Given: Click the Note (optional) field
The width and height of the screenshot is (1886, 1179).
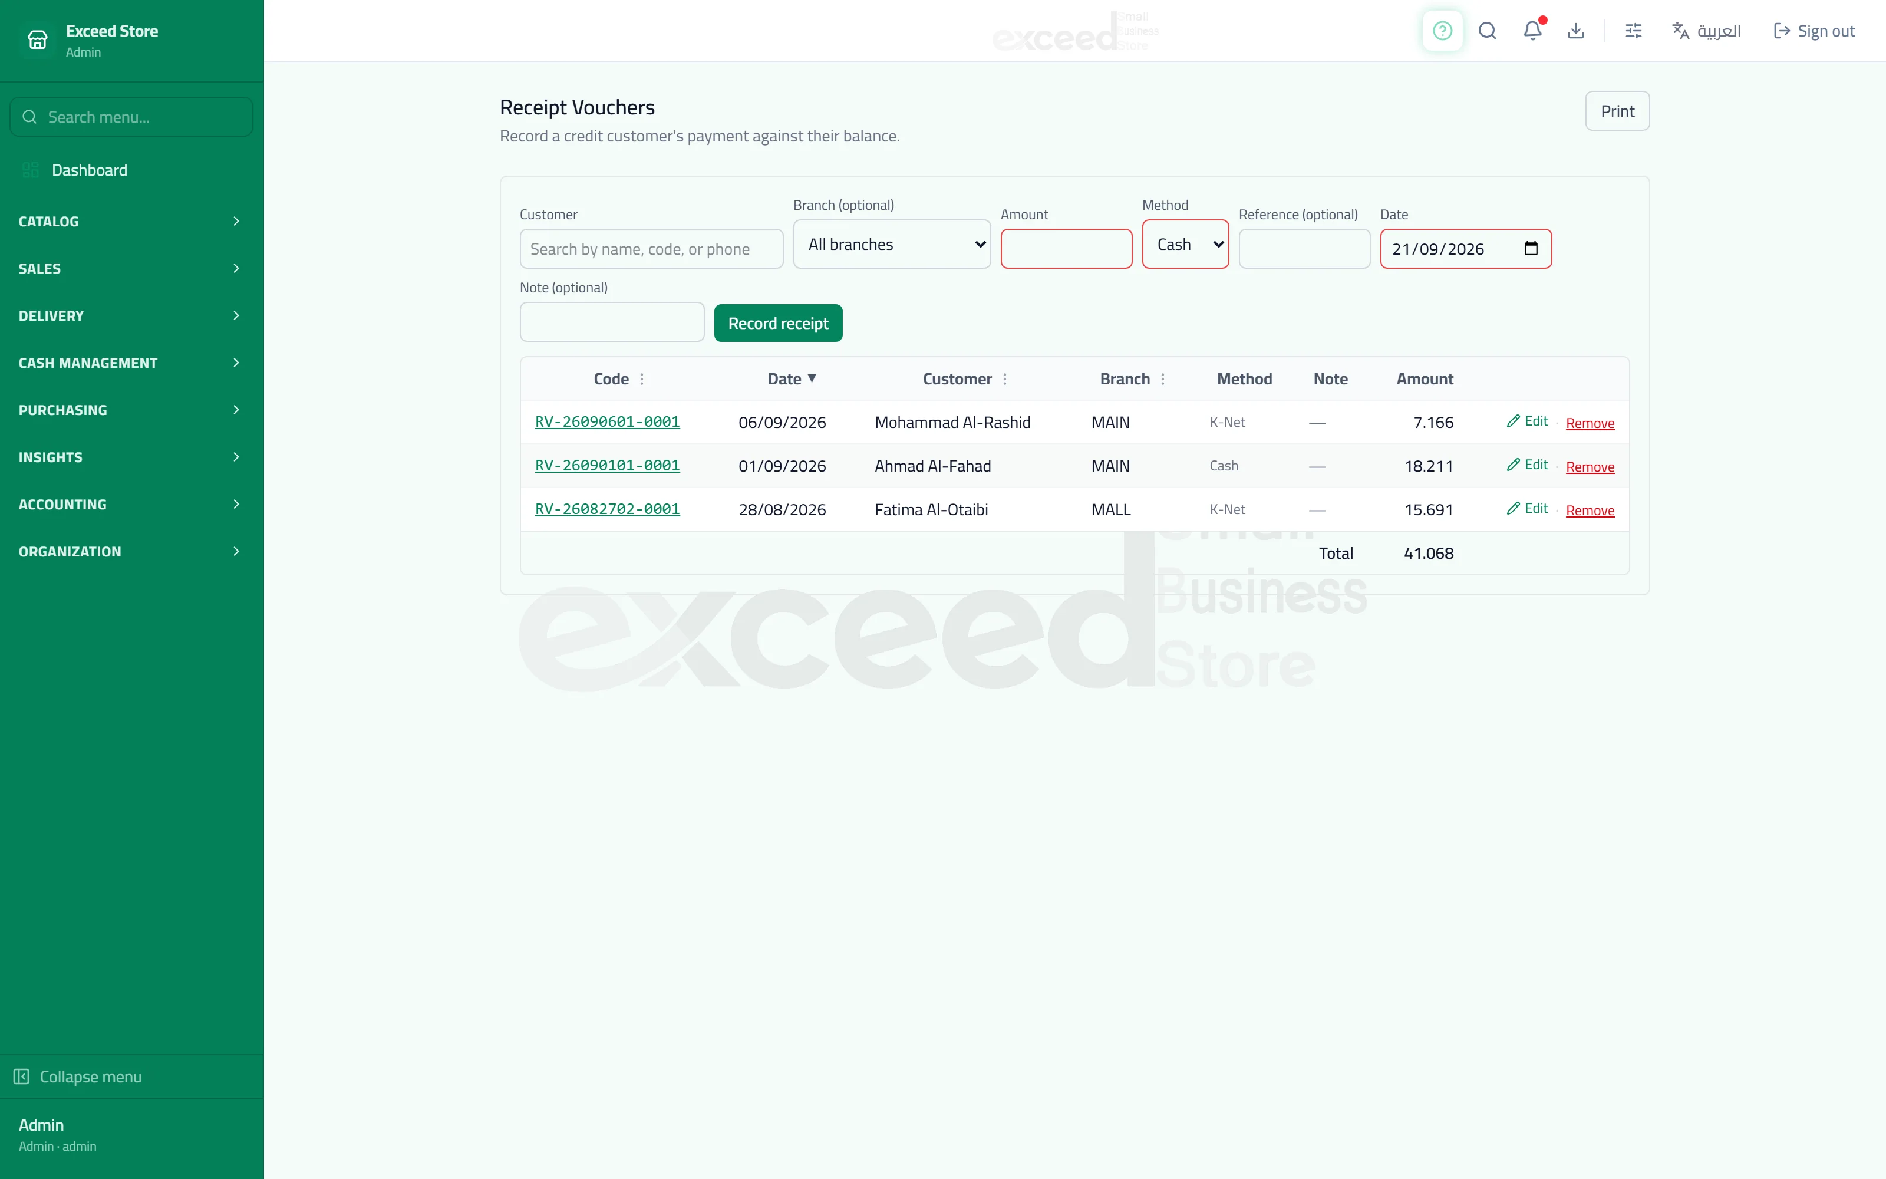Looking at the screenshot, I should [612, 322].
